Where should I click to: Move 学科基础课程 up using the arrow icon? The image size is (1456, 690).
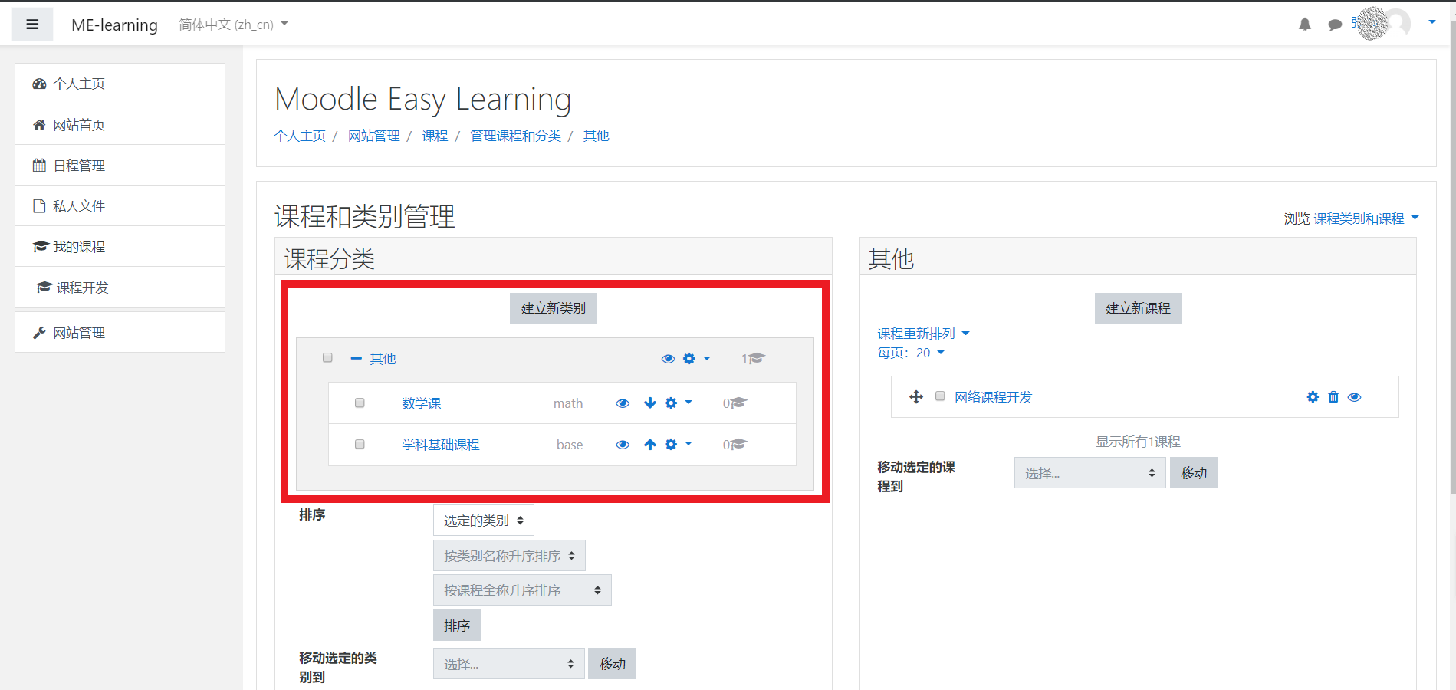[x=649, y=444]
